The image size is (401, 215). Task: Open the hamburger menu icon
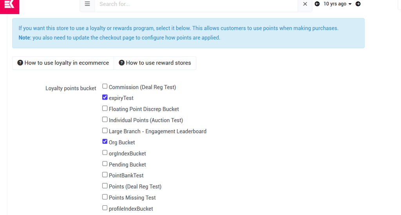tap(87, 4)
